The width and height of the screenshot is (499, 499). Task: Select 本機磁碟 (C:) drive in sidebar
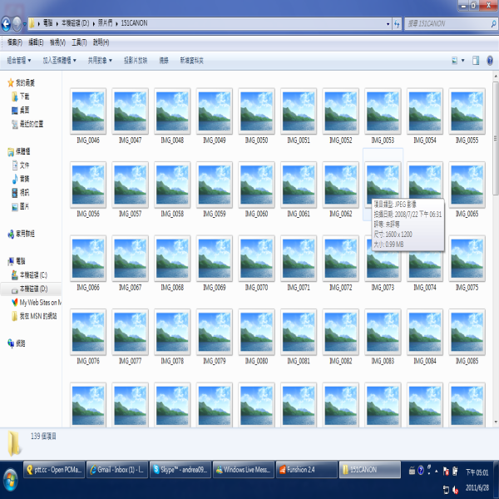click(33, 274)
